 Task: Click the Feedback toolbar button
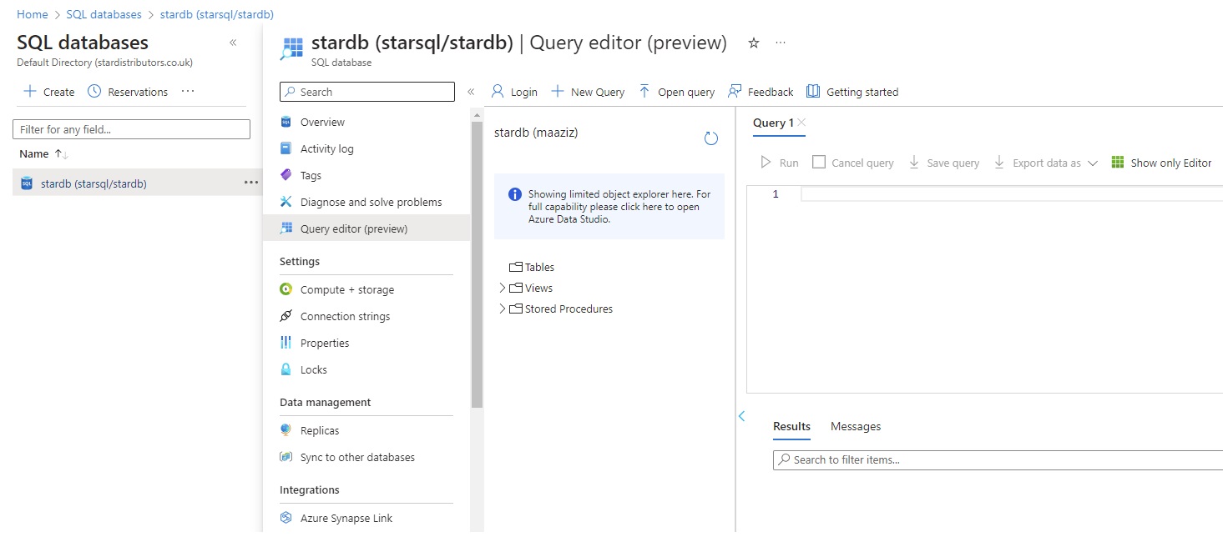tap(761, 92)
